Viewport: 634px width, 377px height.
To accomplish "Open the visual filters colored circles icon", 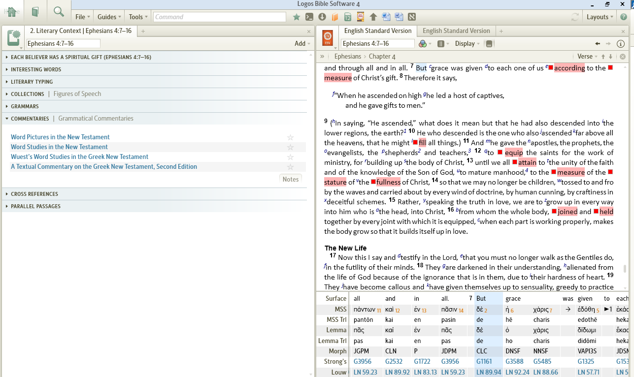I will [423, 44].
